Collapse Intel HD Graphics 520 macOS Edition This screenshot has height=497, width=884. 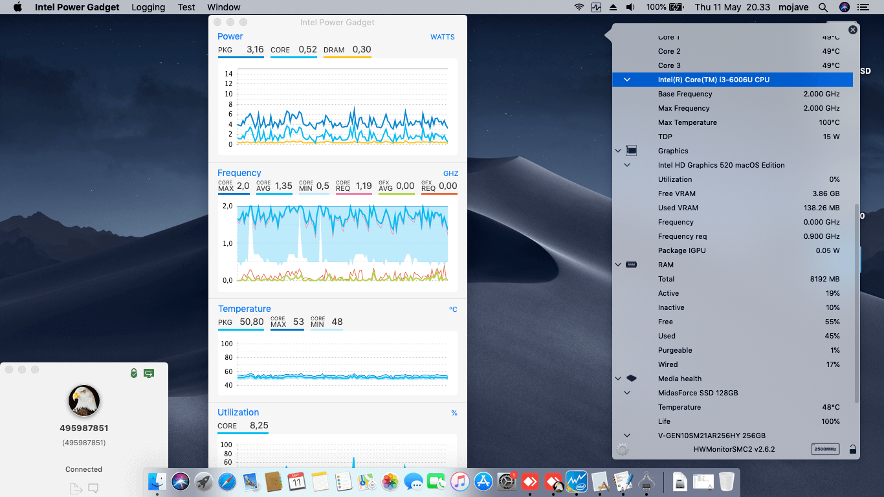(626, 165)
